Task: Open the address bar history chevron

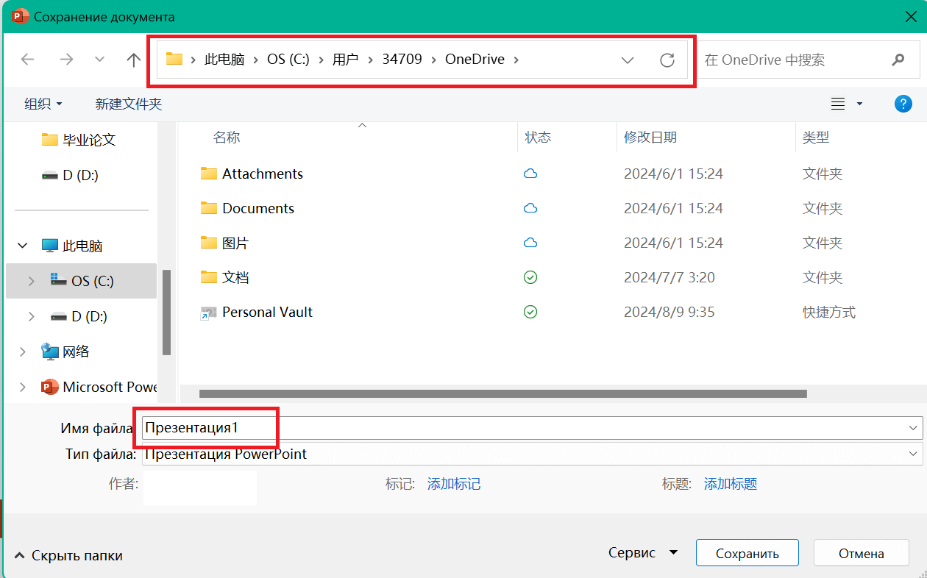Action: point(627,60)
